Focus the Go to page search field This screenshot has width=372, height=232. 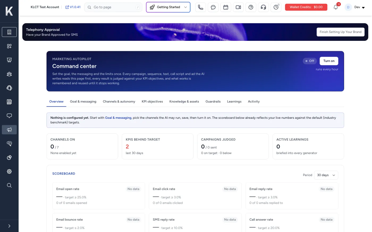113,7
